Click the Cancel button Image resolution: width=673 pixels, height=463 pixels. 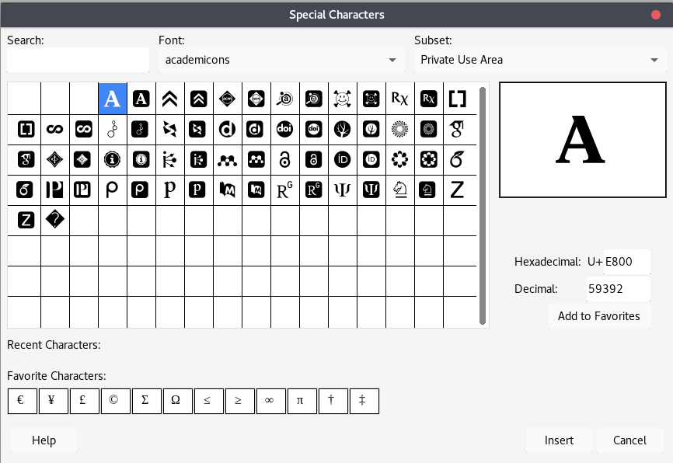coord(629,440)
